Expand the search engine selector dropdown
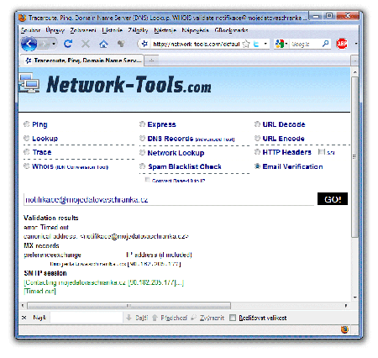 click(286, 44)
